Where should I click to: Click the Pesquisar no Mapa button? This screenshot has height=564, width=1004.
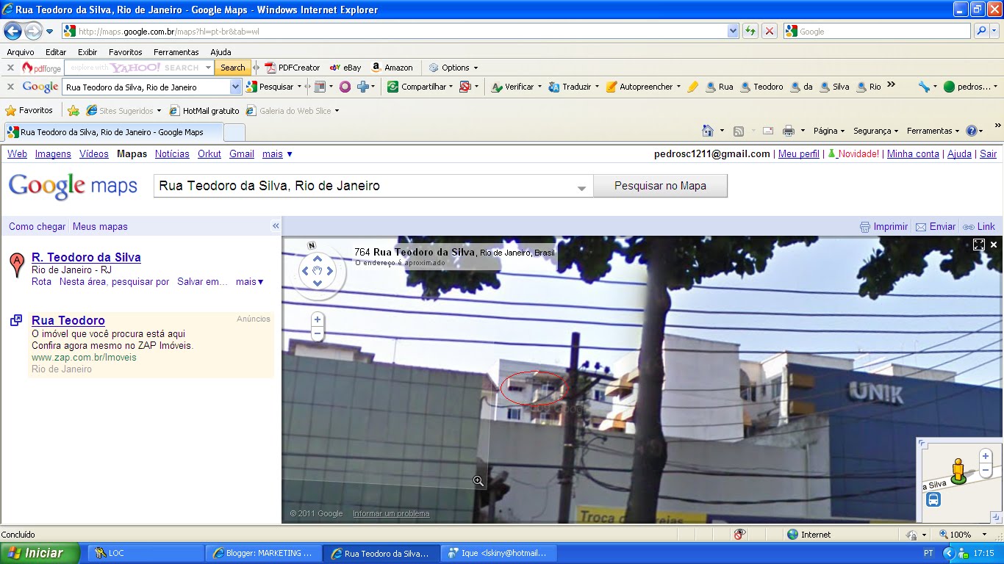point(660,185)
